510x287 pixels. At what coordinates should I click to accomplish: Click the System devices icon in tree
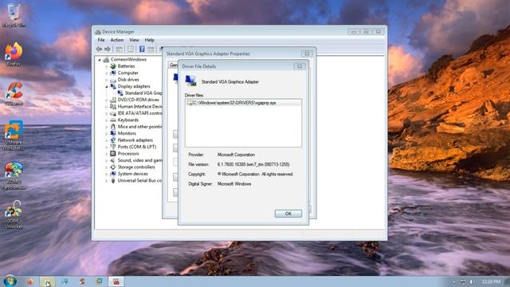pyautogui.click(x=113, y=174)
